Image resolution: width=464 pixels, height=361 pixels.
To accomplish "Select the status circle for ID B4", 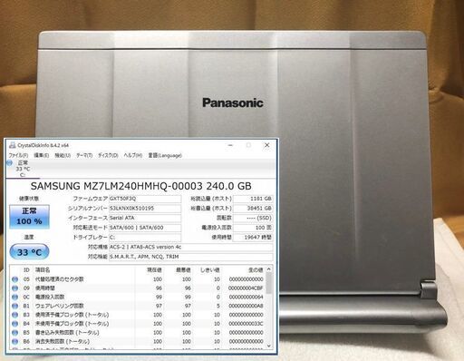I will click(14, 324).
